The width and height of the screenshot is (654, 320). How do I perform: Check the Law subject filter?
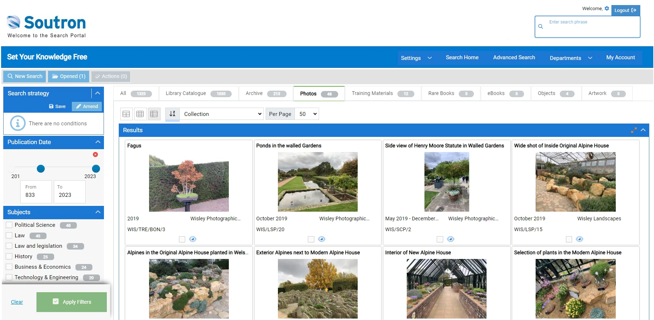(9, 235)
